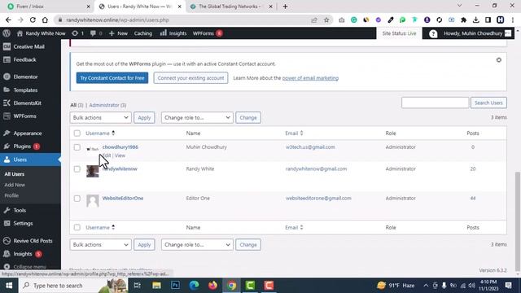Image resolution: width=521 pixels, height=293 pixels.
Task: Open the chowdhury1986 username link
Action: (x=120, y=146)
